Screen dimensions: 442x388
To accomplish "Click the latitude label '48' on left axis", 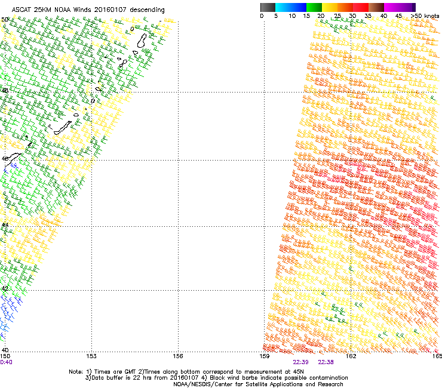I will coord(5,91).
